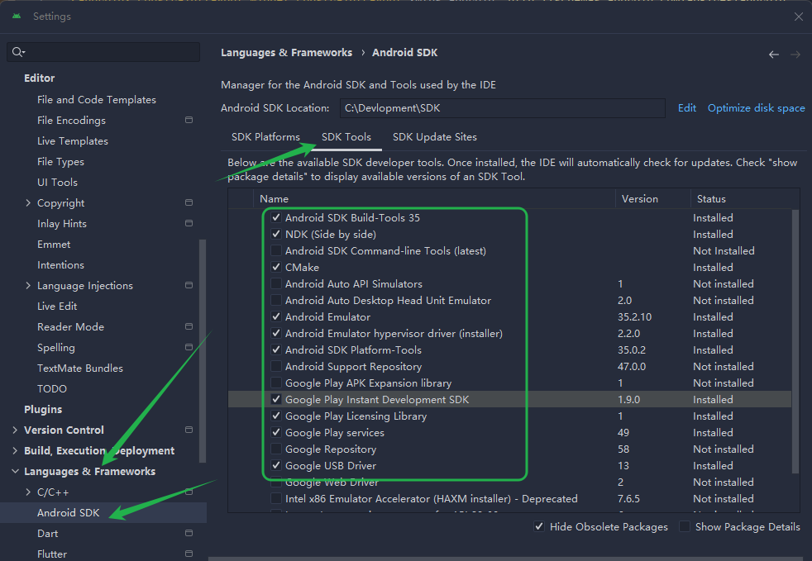Click the project-level icon beside Reader Mode
The height and width of the screenshot is (561, 812).
click(x=189, y=327)
